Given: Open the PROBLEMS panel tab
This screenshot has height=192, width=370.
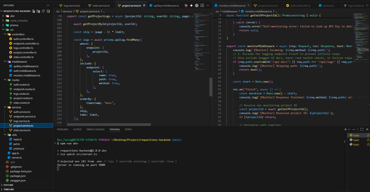Looking at the screenshot, I should (x=63, y=129).
